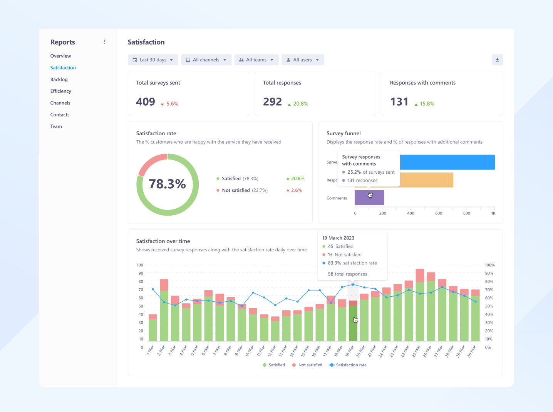Click the 30 Mar x-axis label
This screenshot has height=412, width=553.
(472, 351)
